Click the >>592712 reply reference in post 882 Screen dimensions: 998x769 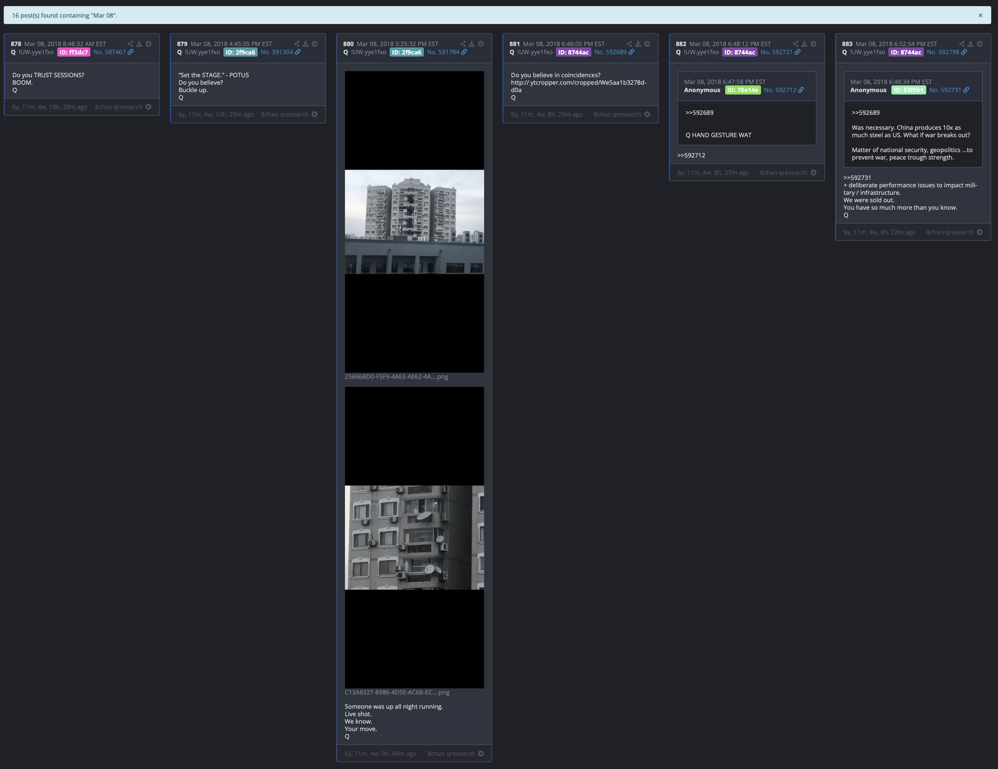tap(691, 155)
